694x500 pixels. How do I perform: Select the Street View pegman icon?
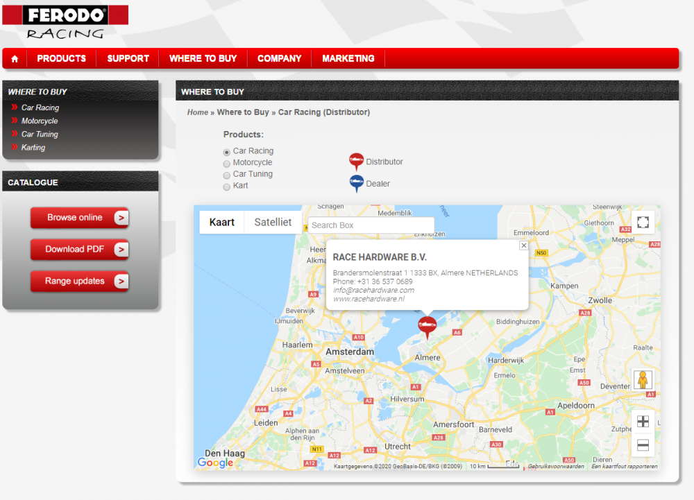coord(643,380)
